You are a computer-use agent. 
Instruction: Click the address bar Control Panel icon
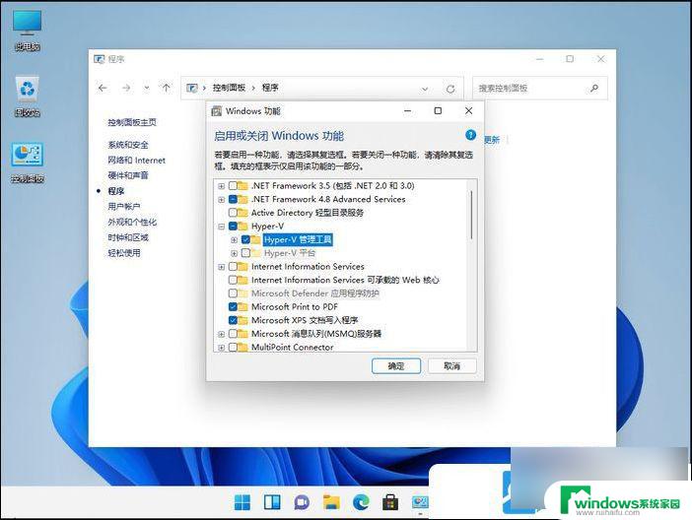[x=192, y=88]
